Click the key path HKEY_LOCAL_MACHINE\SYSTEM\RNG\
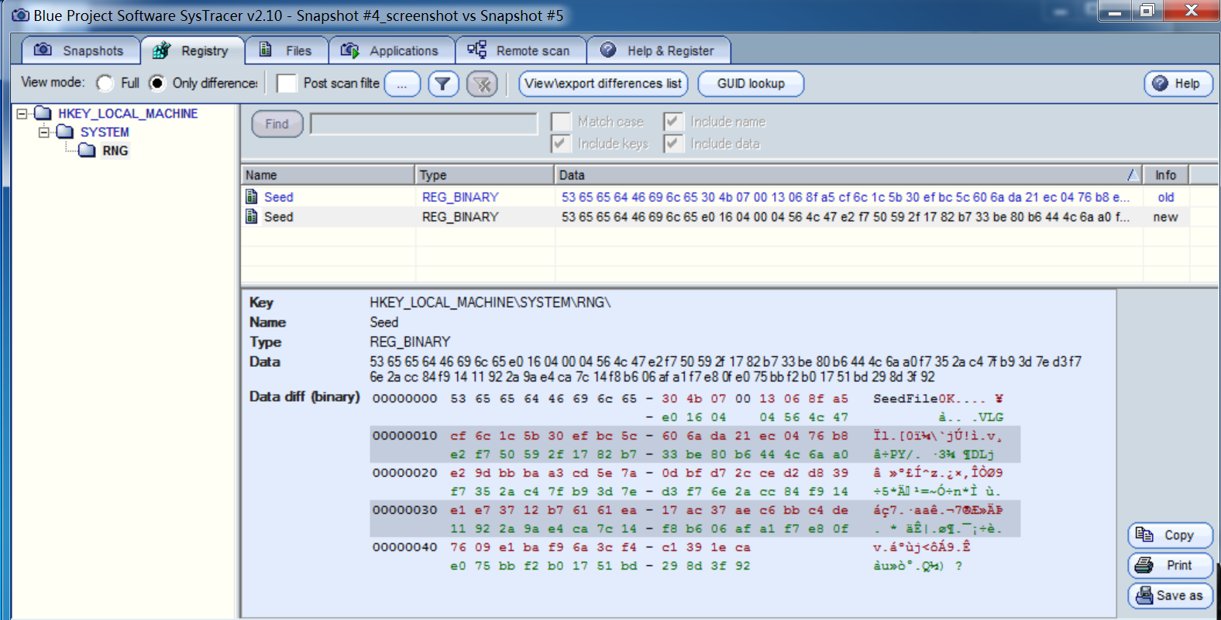The image size is (1221, 620). (490, 303)
